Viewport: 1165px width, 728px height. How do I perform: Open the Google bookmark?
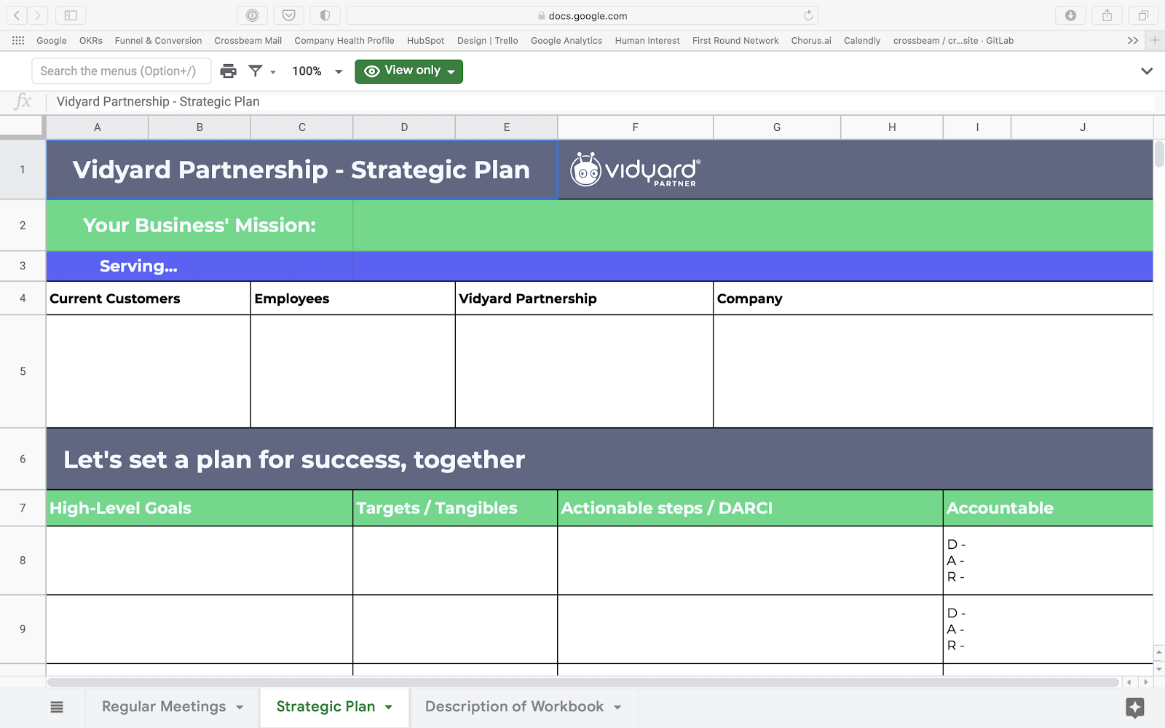click(x=52, y=41)
